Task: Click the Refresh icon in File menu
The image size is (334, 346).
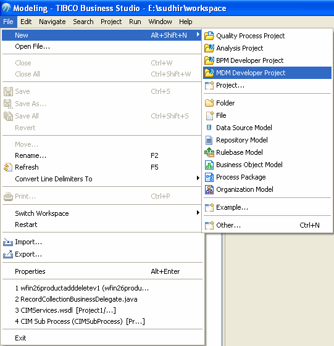Action: pos(8,167)
